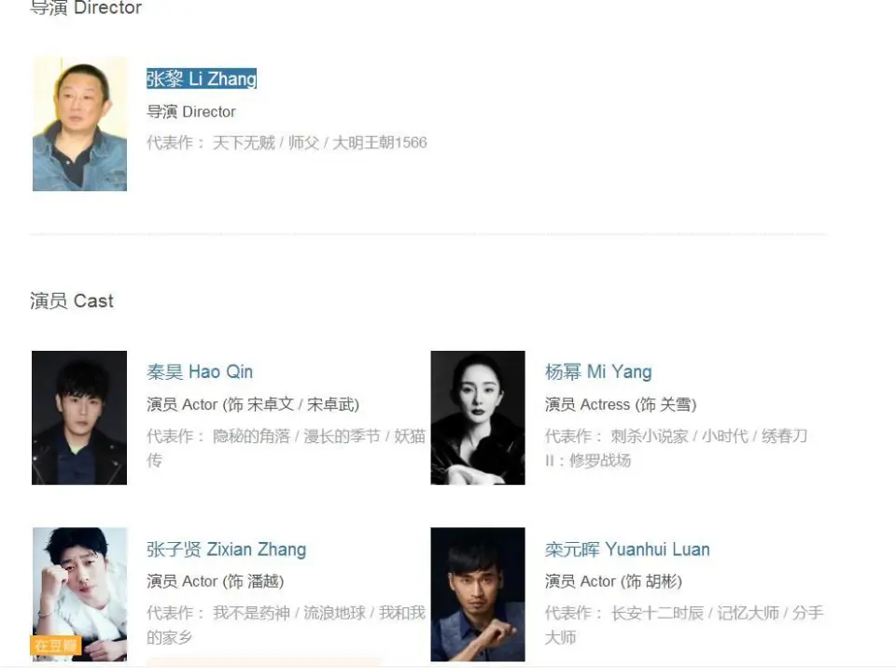Click the 我不是药神 title text

point(251,613)
